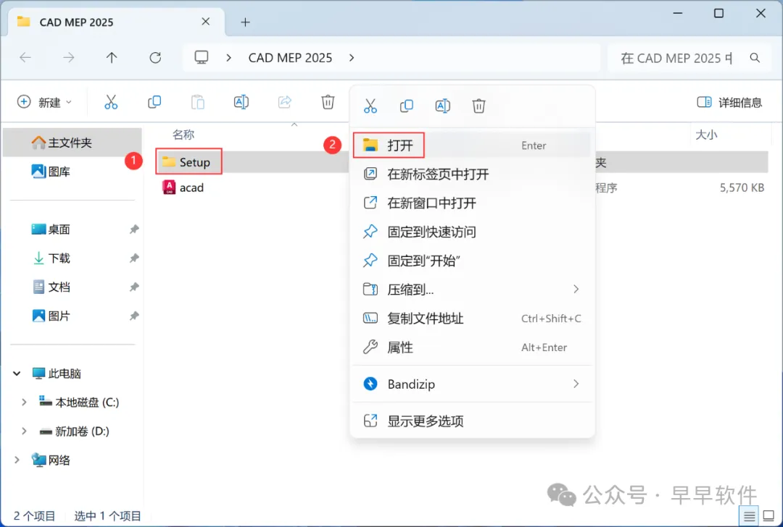Viewport: 783px width, 527px height.
Task: Sort by the 名称 column header
Action: [x=183, y=135]
